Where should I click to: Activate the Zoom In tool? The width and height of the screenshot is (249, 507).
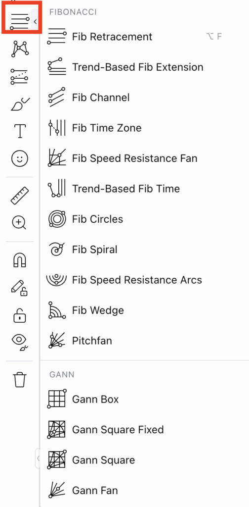click(x=19, y=223)
